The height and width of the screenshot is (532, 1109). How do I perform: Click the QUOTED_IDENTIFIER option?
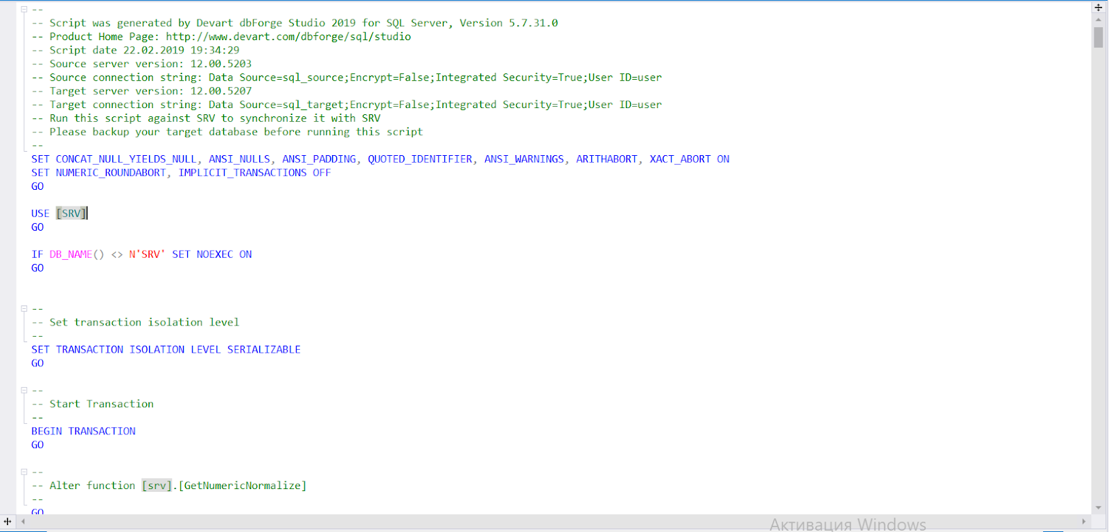(420, 159)
